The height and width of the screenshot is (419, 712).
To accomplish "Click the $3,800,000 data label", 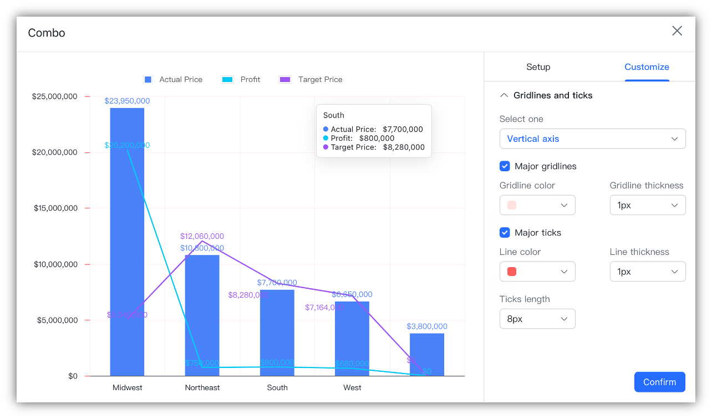I will [426, 326].
